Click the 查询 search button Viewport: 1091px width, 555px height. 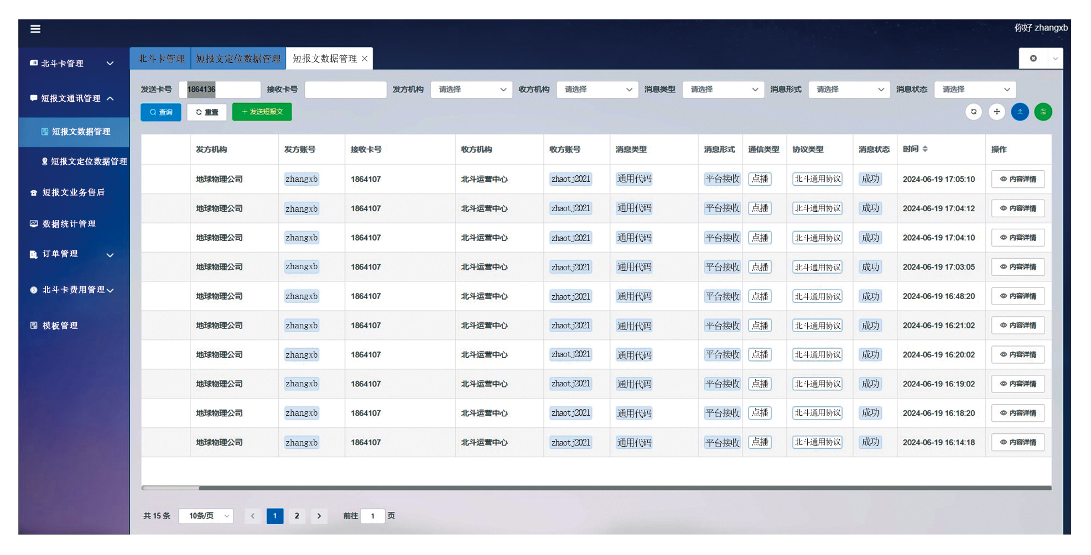click(x=161, y=112)
